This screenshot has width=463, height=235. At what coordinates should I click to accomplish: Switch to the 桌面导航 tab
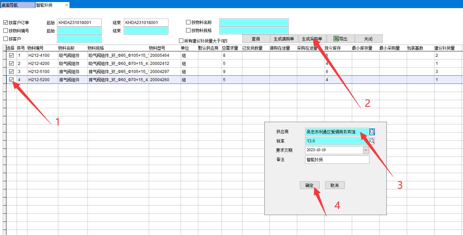pos(10,5)
